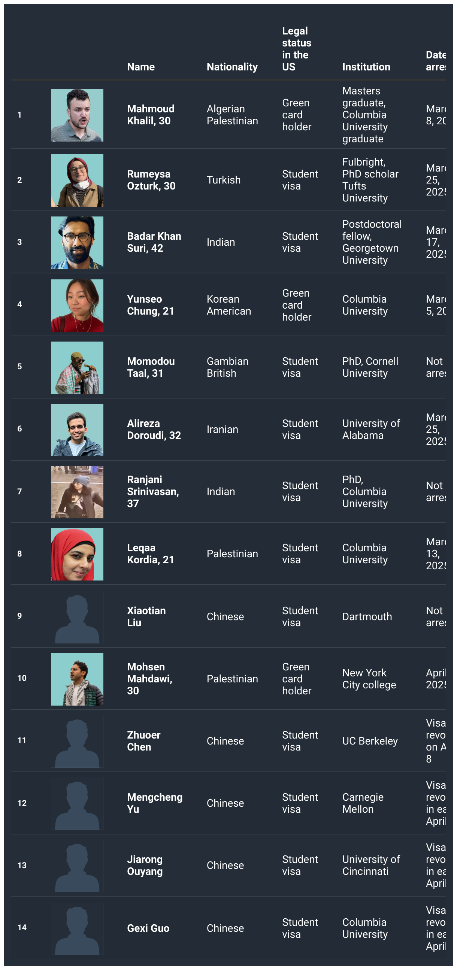Screen dimensions: 457x970
Task: Click the silhouette icon beside Jiarong Ouyang
Action: (x=77, y=865)
